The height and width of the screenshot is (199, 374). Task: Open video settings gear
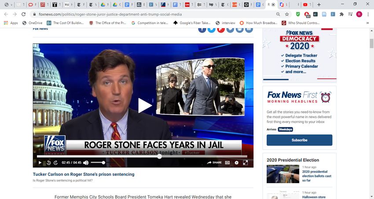coord(236,163)
